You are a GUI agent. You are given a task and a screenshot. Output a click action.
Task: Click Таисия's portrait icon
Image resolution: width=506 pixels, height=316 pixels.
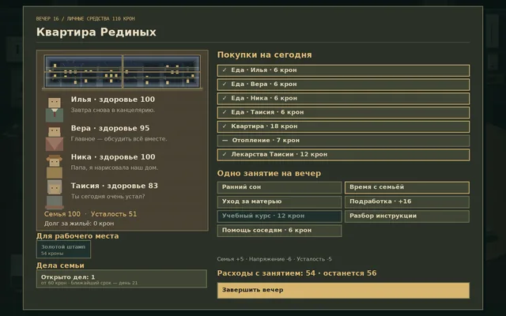pyautogui.click(x=55, y=195)
